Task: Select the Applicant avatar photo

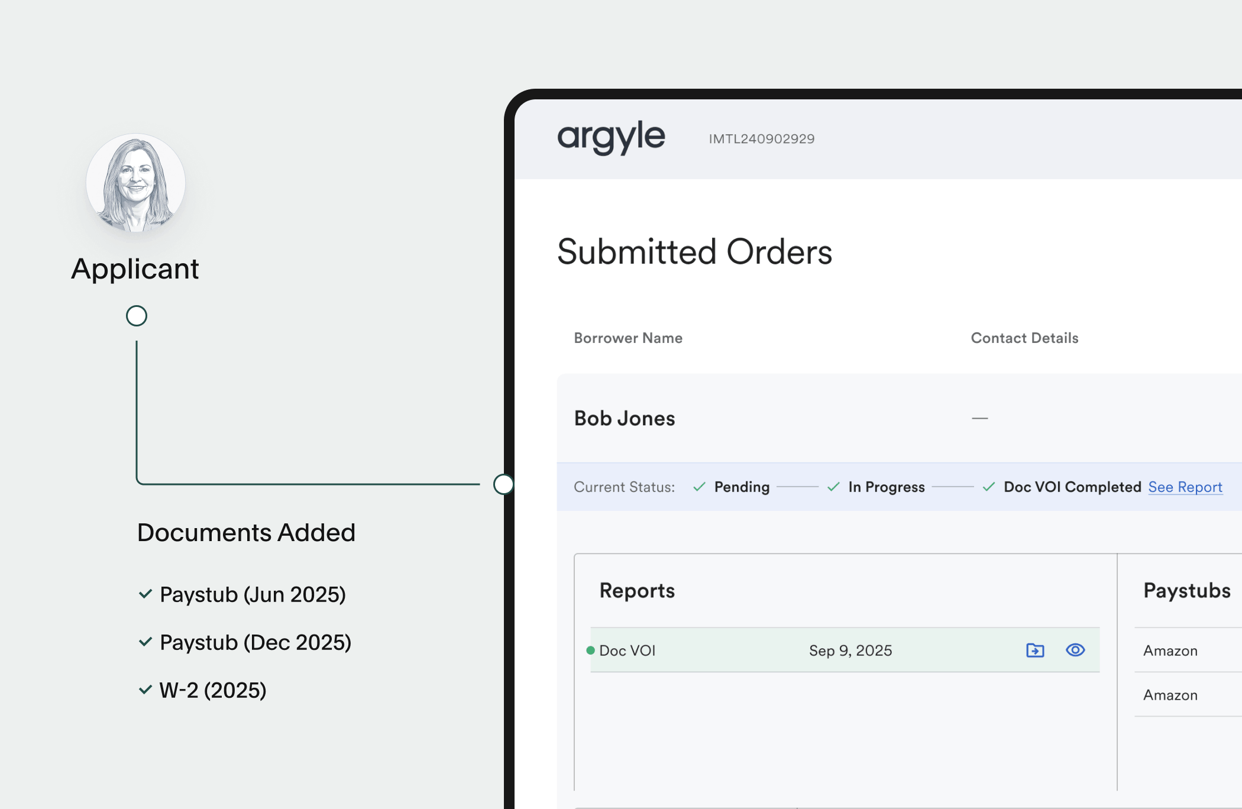Action: tap(135, 183)
